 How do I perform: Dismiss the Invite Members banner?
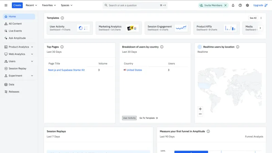[x=225, y=5]
